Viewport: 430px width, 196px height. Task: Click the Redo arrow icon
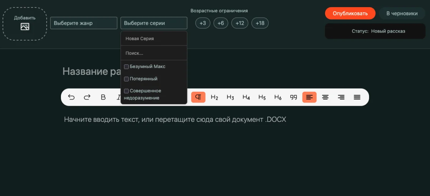pos(87,97)
